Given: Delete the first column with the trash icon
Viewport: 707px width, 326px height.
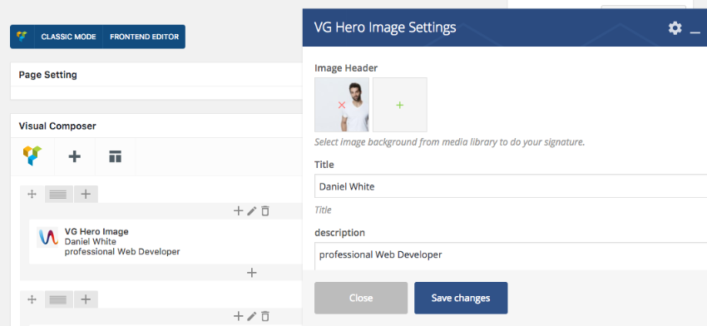Looking at the screenshot, I should (x=265, y=210).
